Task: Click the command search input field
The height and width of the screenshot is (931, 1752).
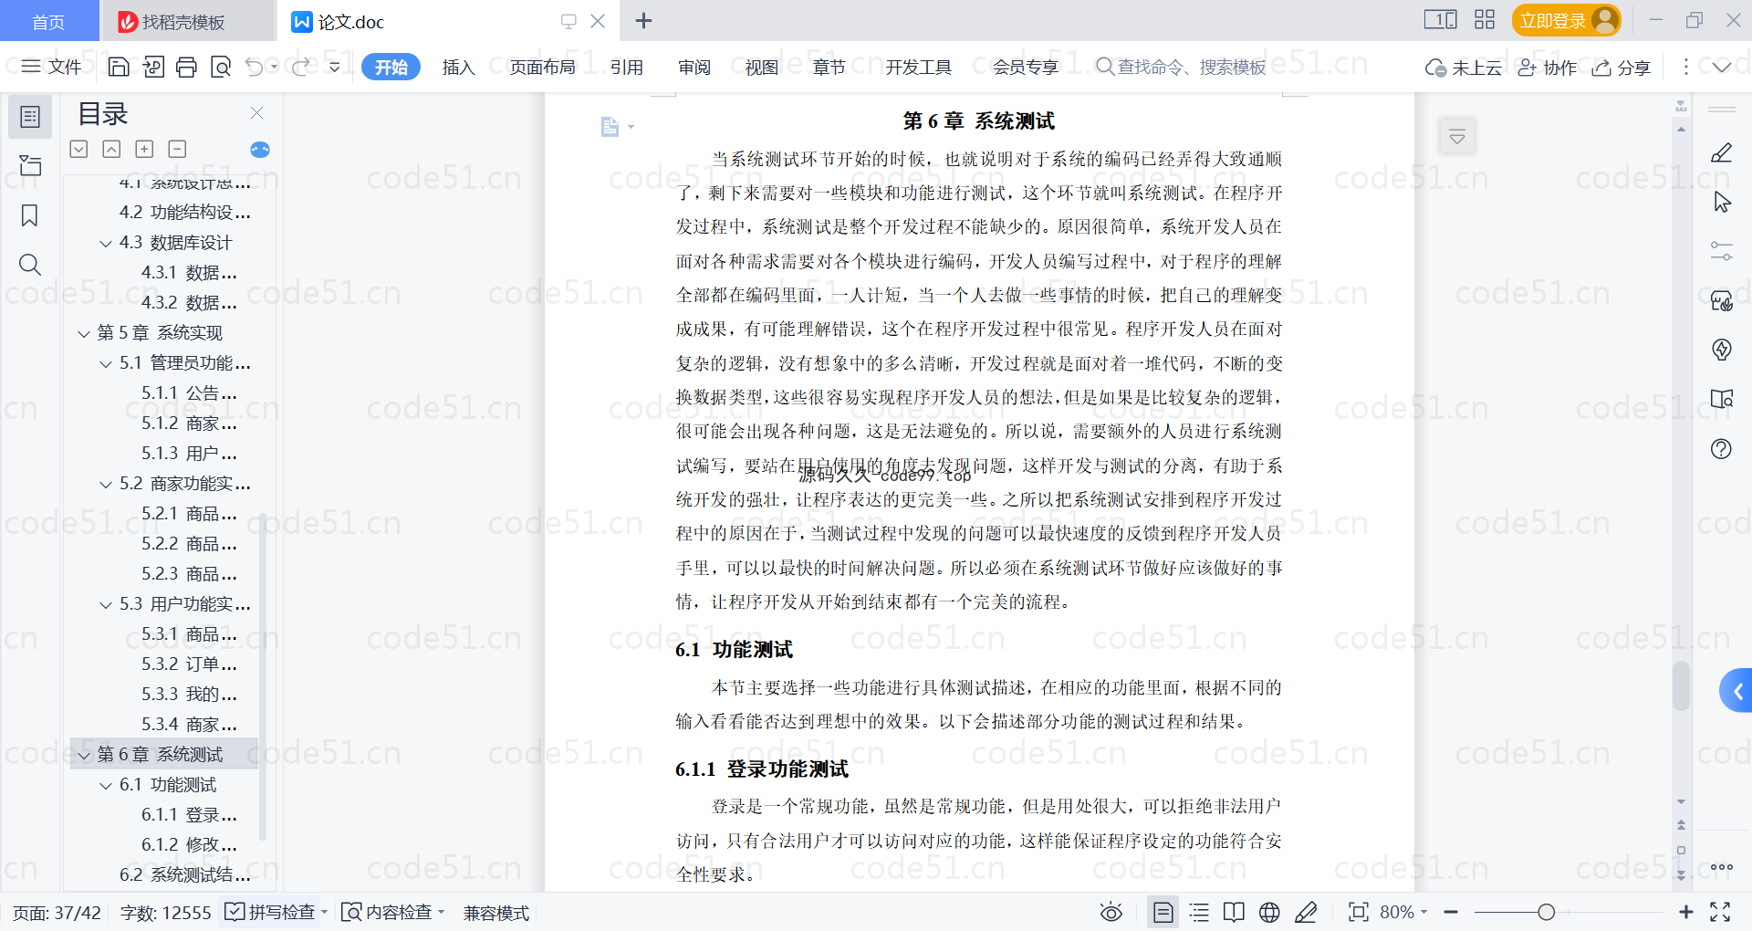Action: (x=1182, y=67)
